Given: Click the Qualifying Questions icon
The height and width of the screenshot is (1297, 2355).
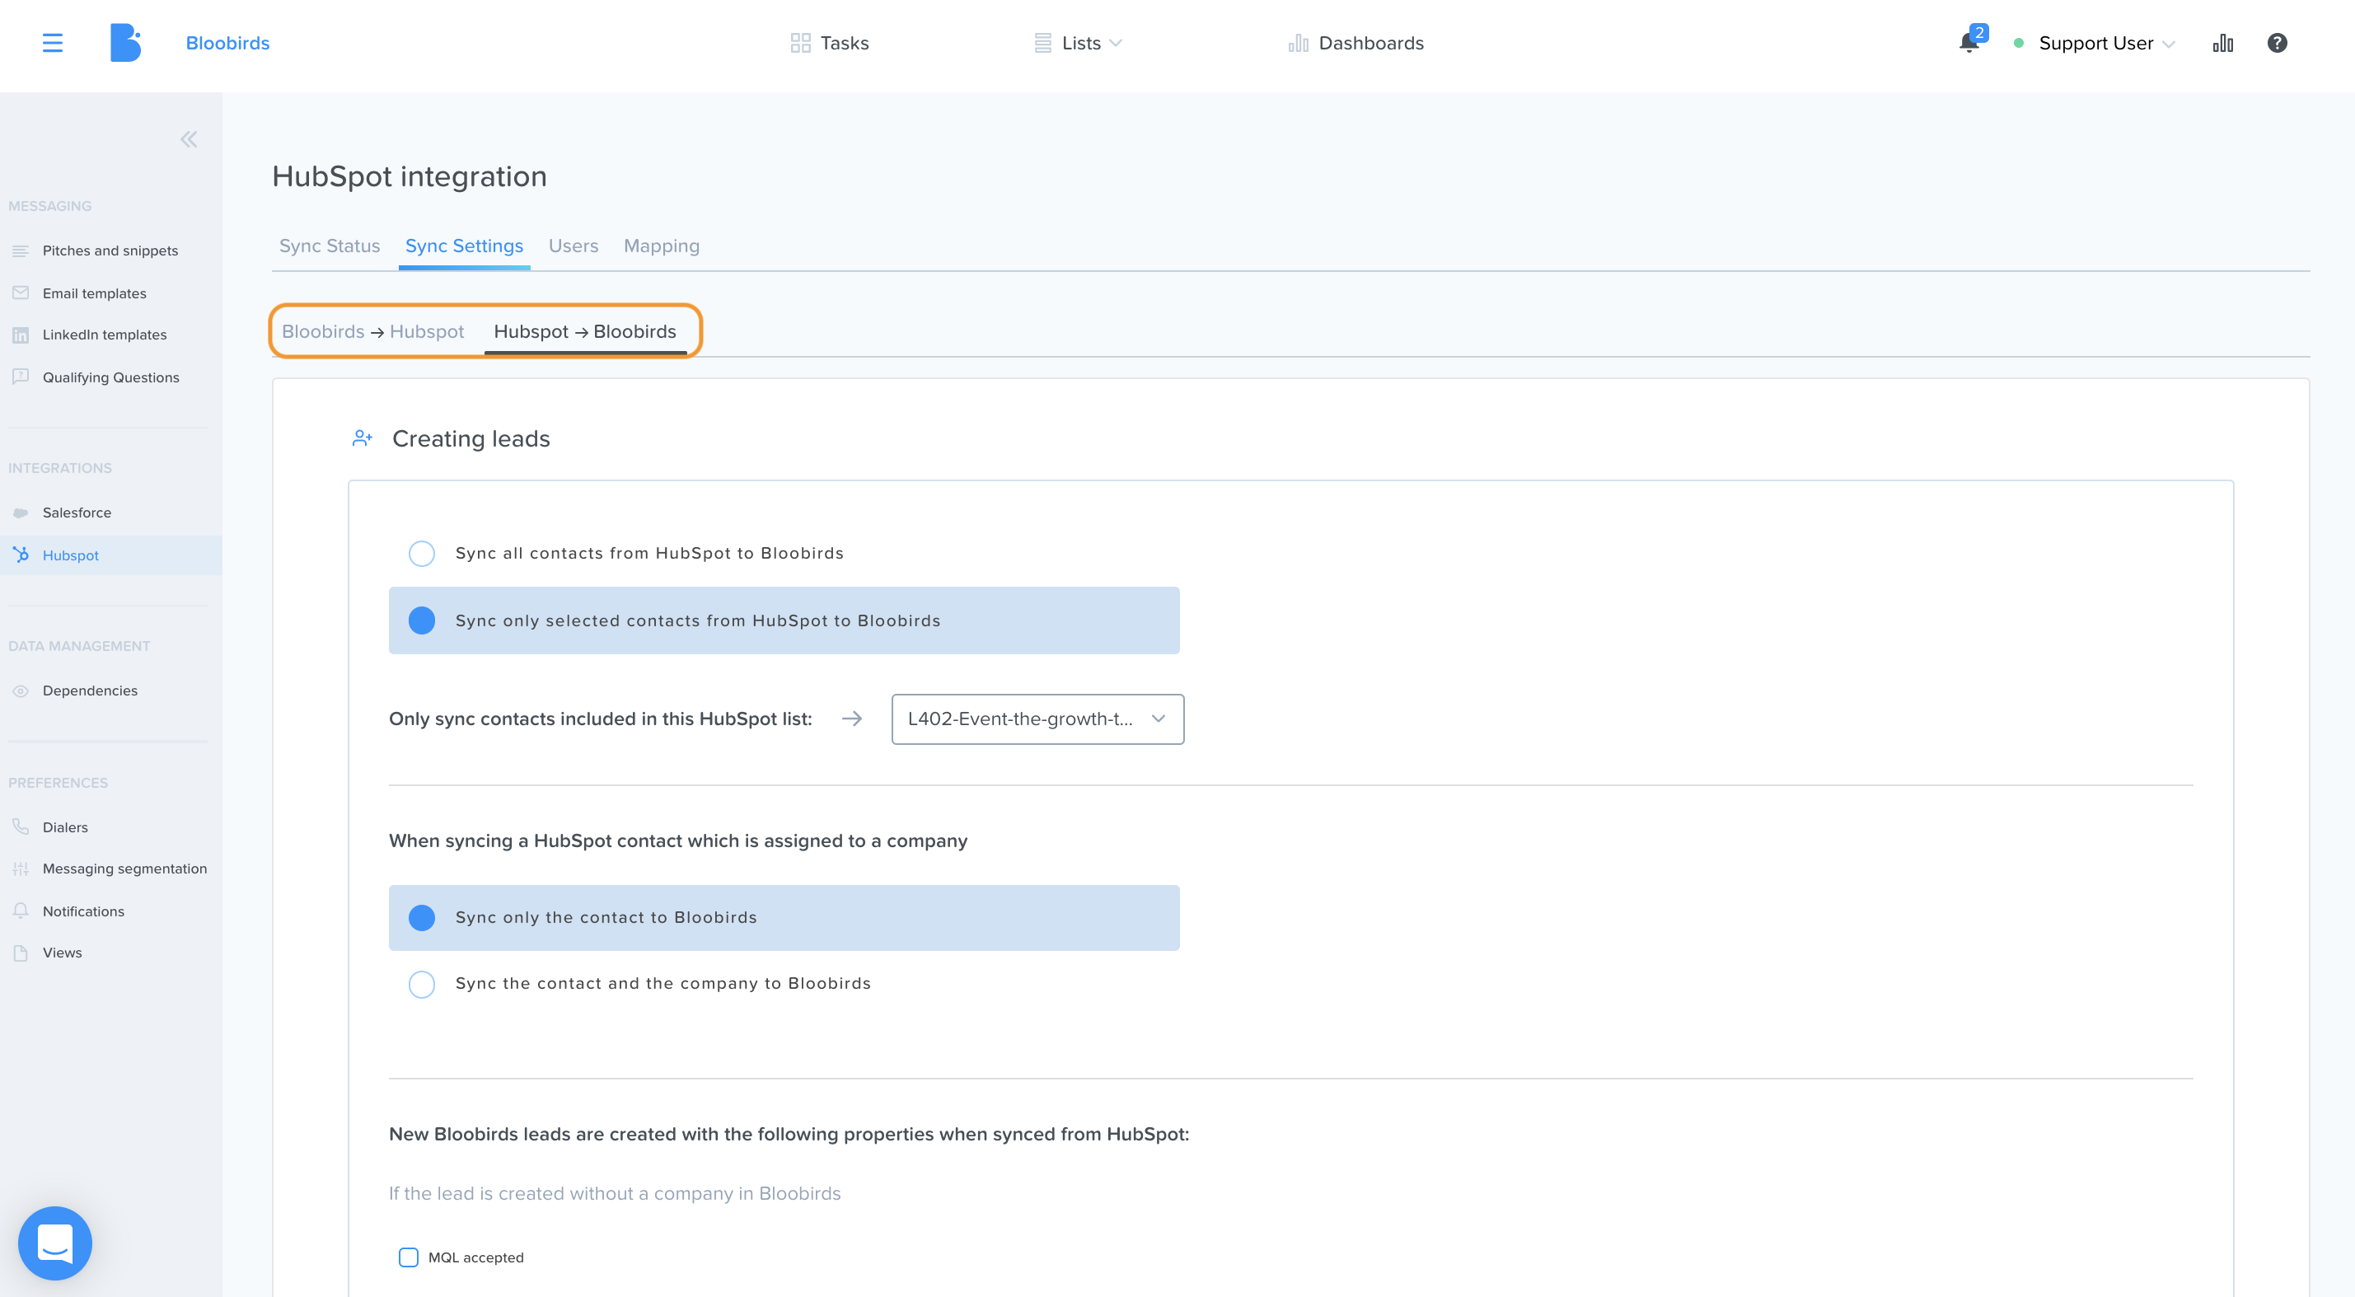Looking at the screenshot, I should pyautogui.click(x=20, y=377).
